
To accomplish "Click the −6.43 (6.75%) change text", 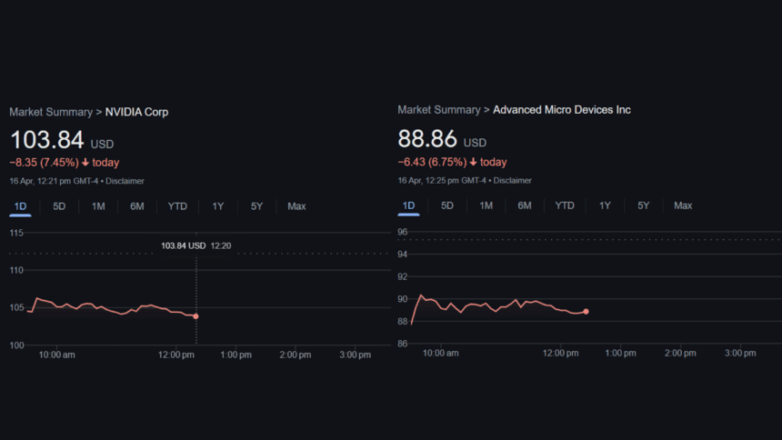I will pos(432,162).
